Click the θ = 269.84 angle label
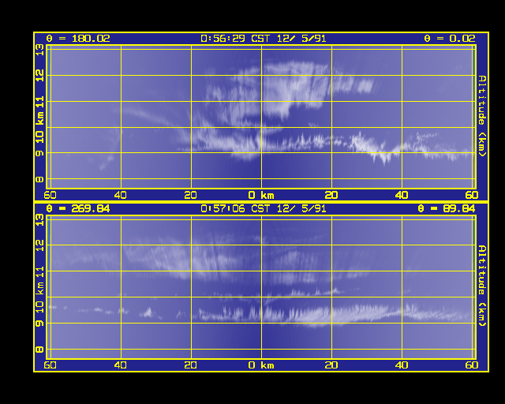 tap(78, 208)
